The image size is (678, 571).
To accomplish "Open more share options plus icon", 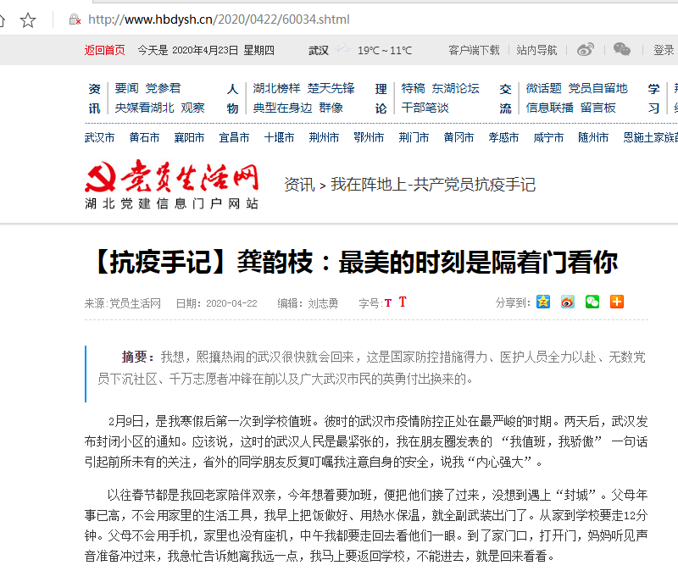I will (x=617, y=302).
